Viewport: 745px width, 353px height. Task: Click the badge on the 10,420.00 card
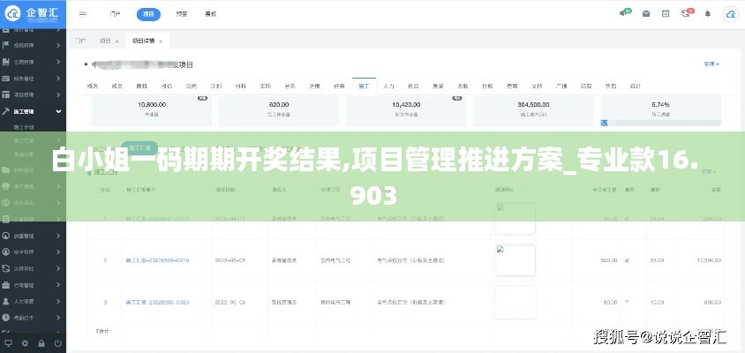(457, 98)
